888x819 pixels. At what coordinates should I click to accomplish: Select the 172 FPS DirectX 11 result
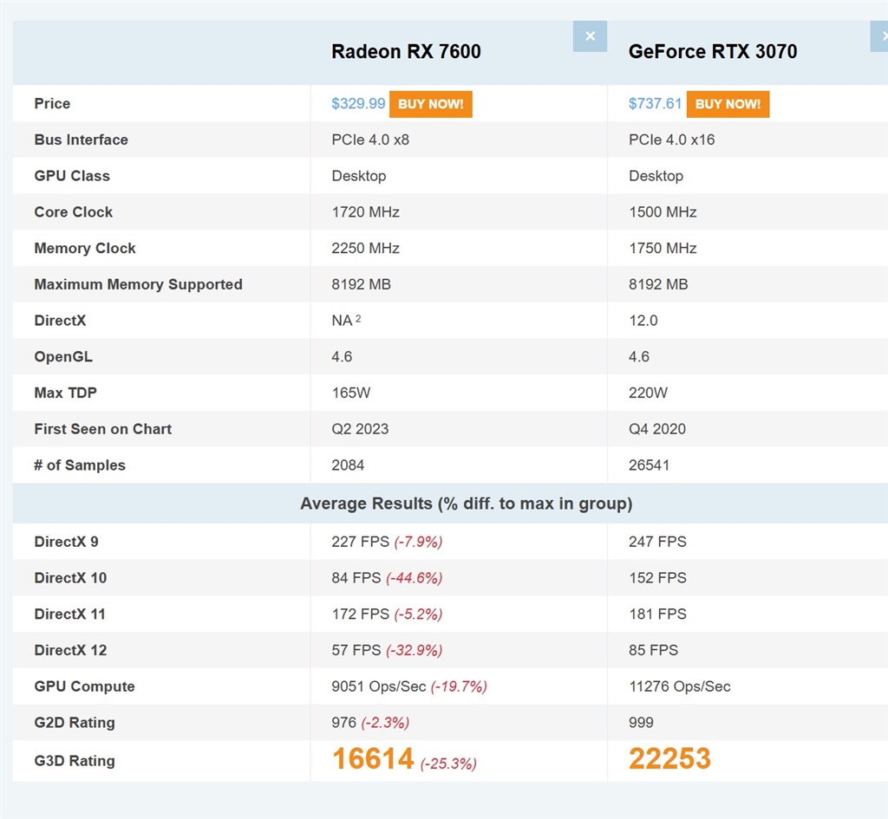(361, 614)
